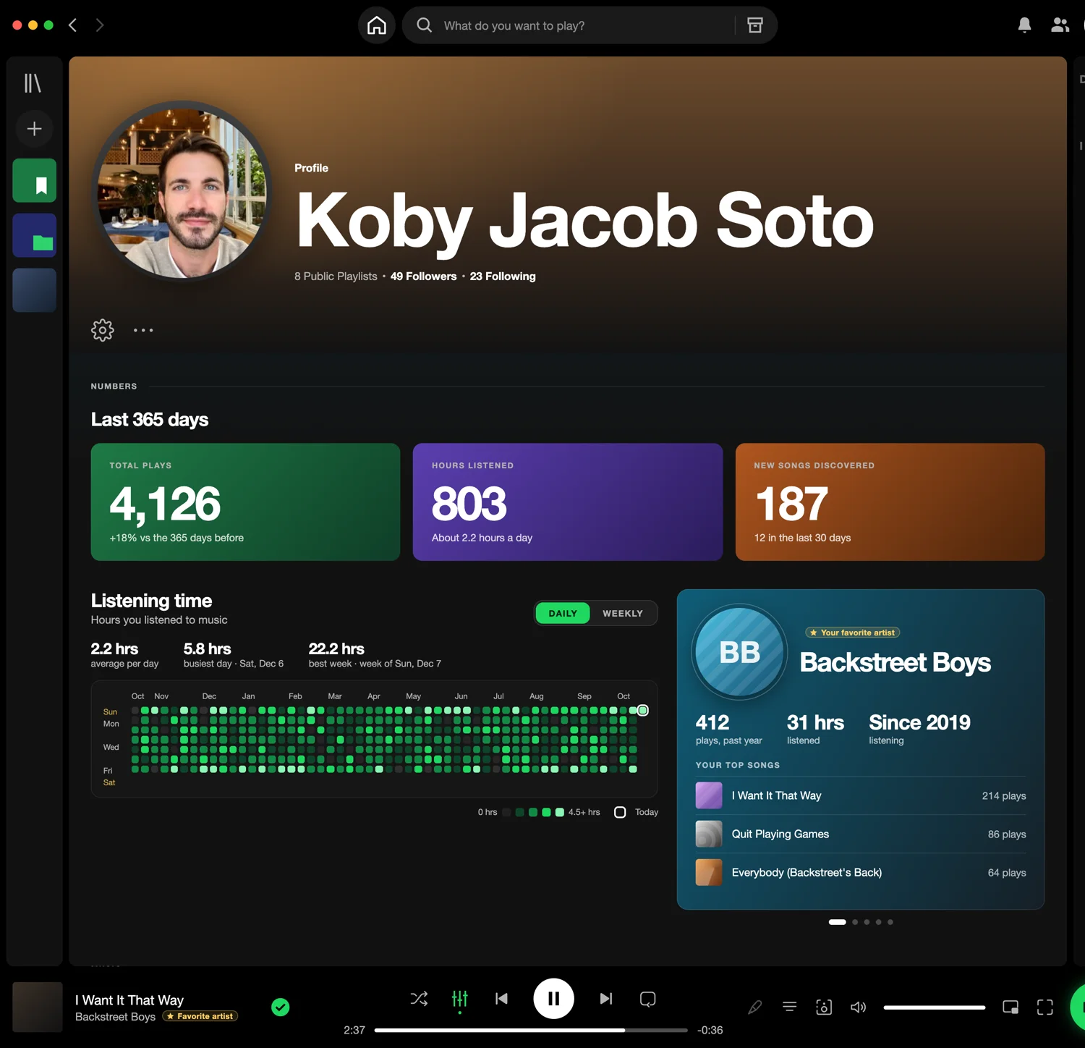Viewport: 1085px width, 1048px height.
Task: Click the Today legend marker
Action: point(620,812)
